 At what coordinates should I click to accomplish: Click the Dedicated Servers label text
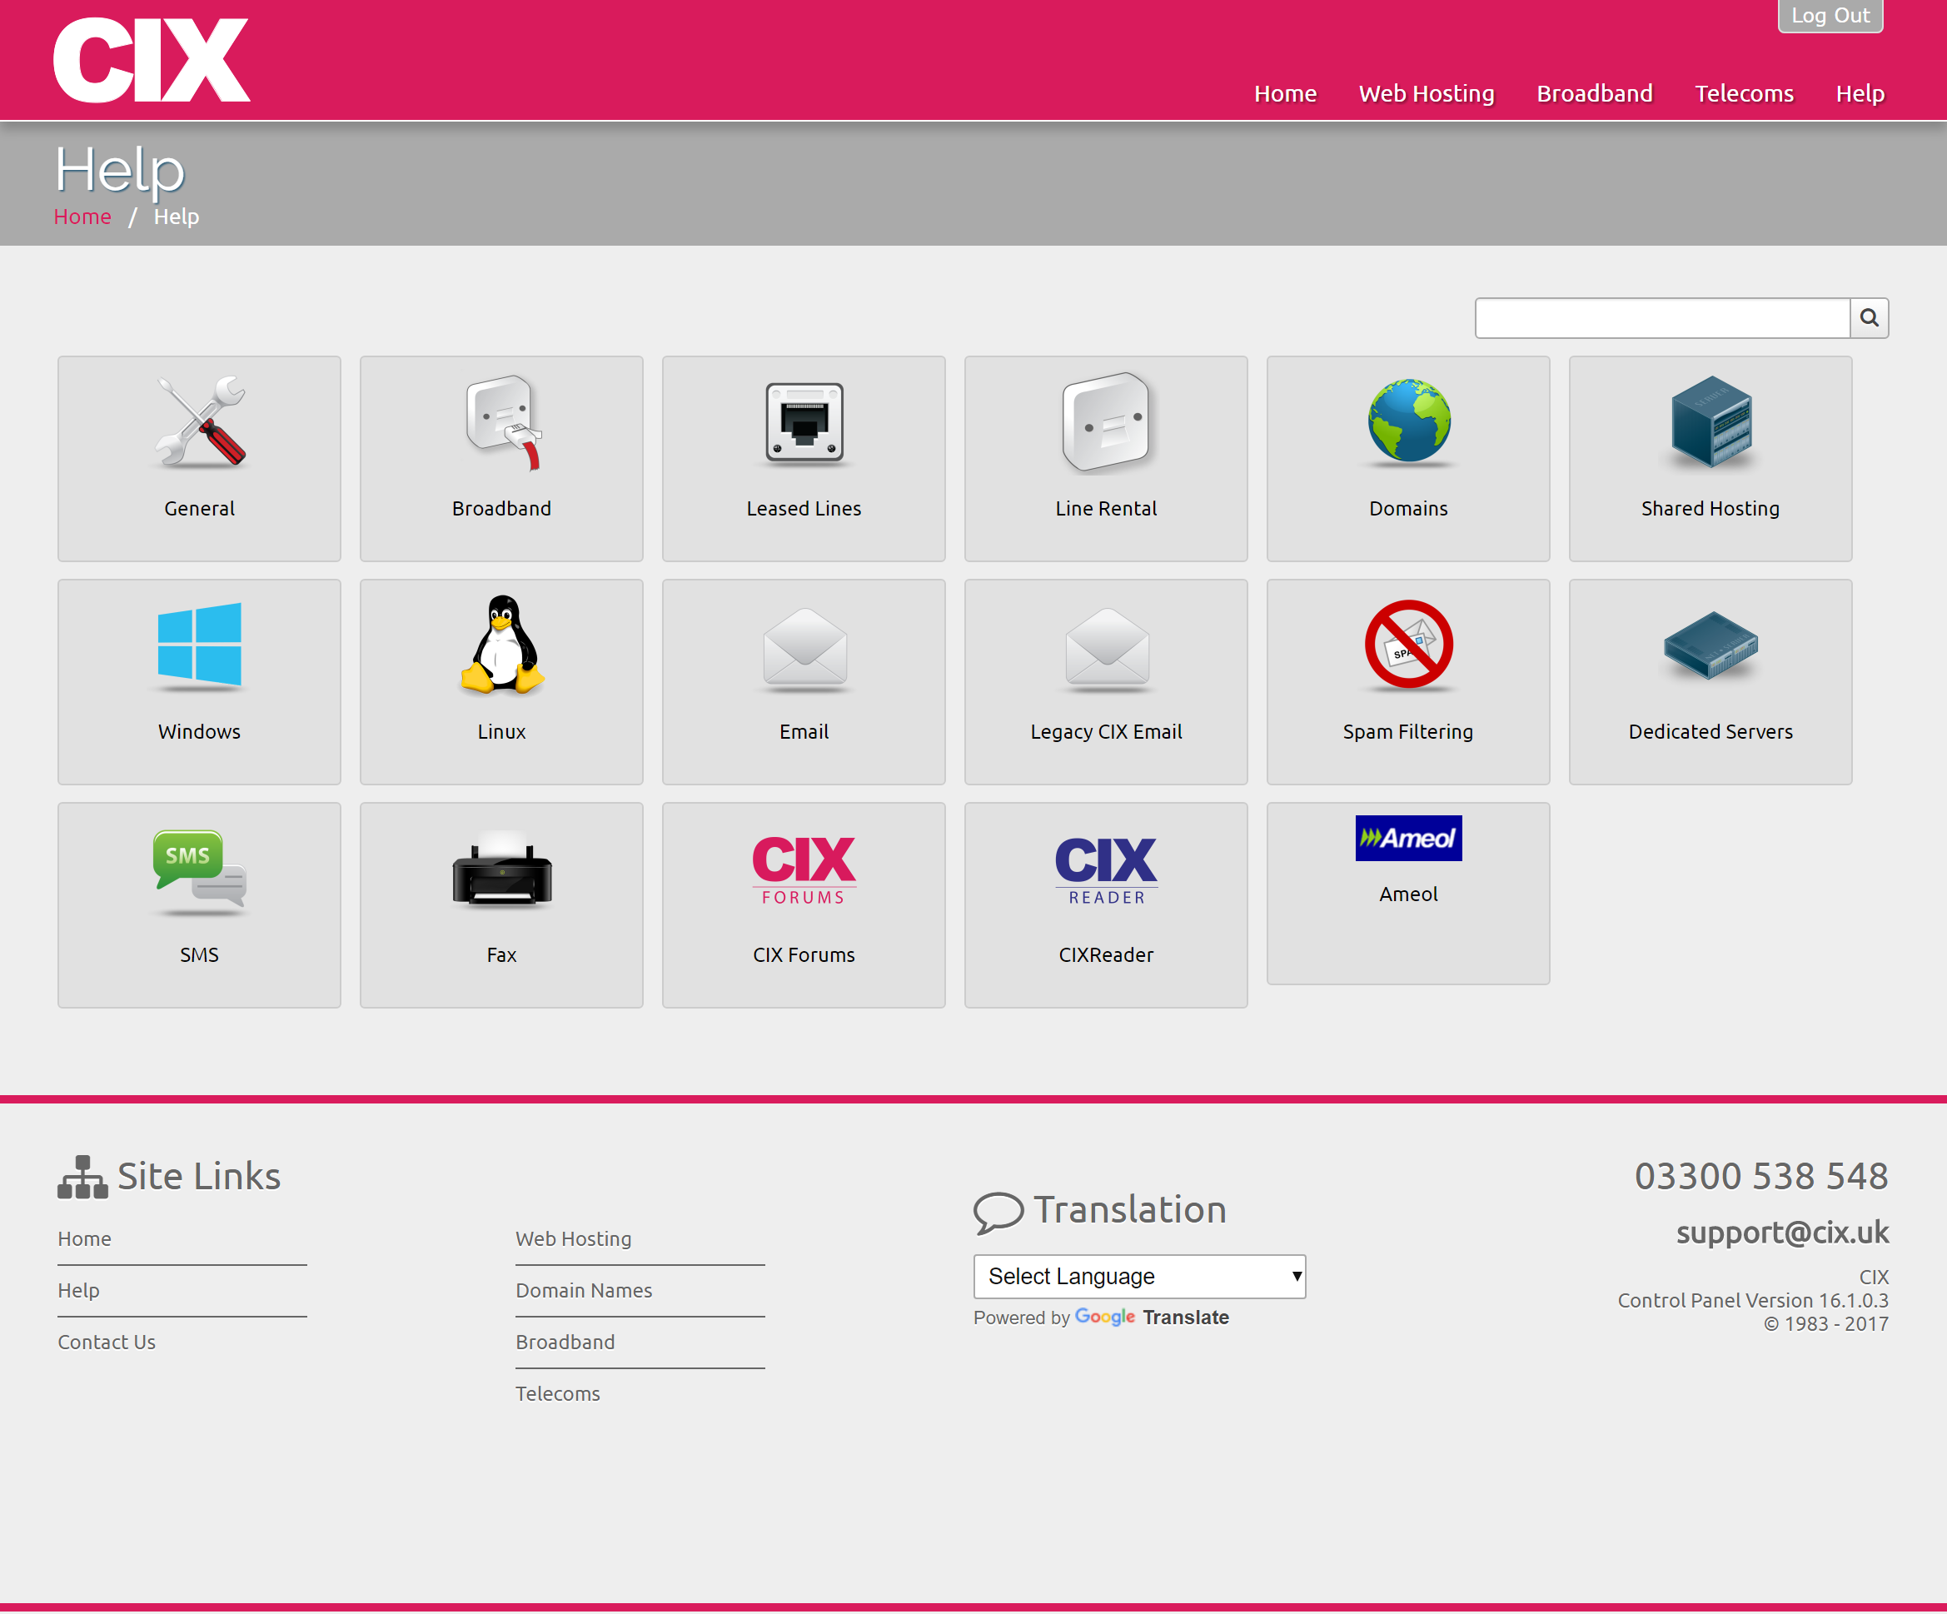pyautogui.click(x=1710, y=731)
